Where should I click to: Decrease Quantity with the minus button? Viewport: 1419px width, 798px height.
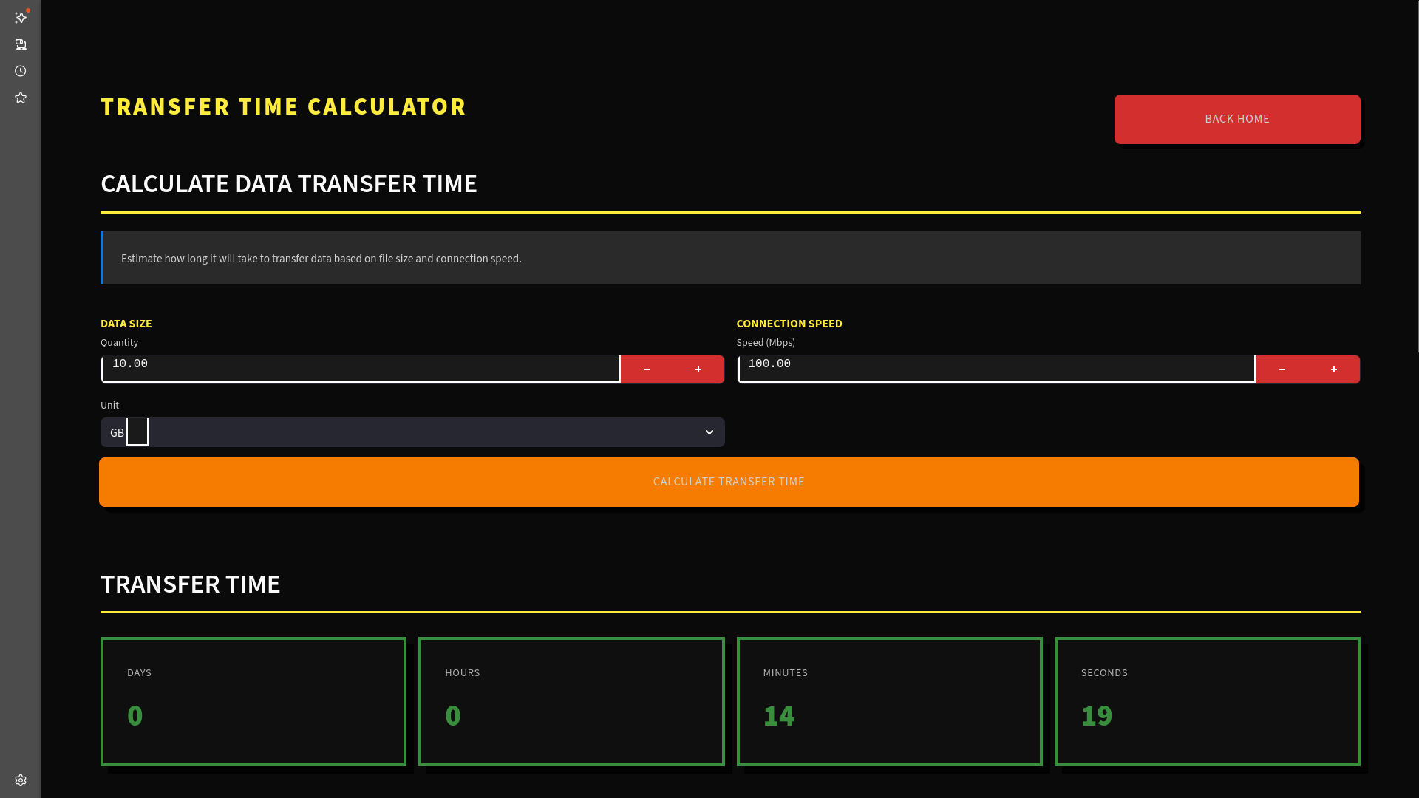tap(647, 369)
